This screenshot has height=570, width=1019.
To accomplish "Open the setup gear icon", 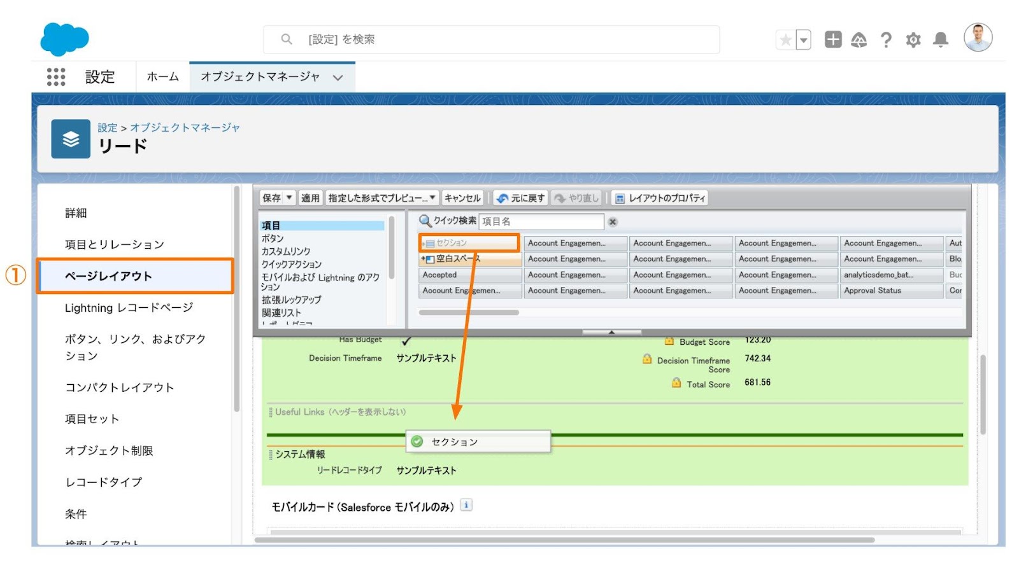I will click(913, 40).
